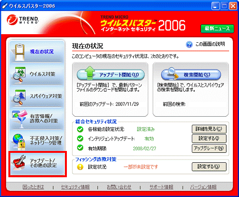Viewport: 239px width, 197px height.
Task: Click the Trend Micro logo
Action: pyautogui.click(x=23, y=20)
